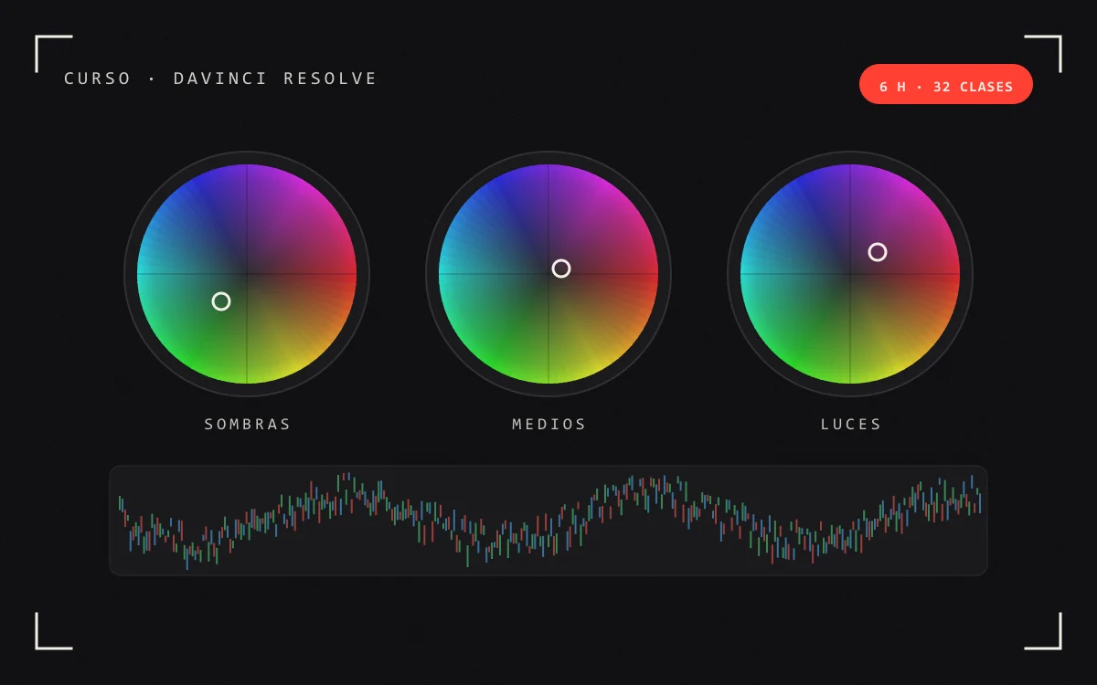Click the waveform scope panel
1097x685 pixels.
[x=548, y=521]
